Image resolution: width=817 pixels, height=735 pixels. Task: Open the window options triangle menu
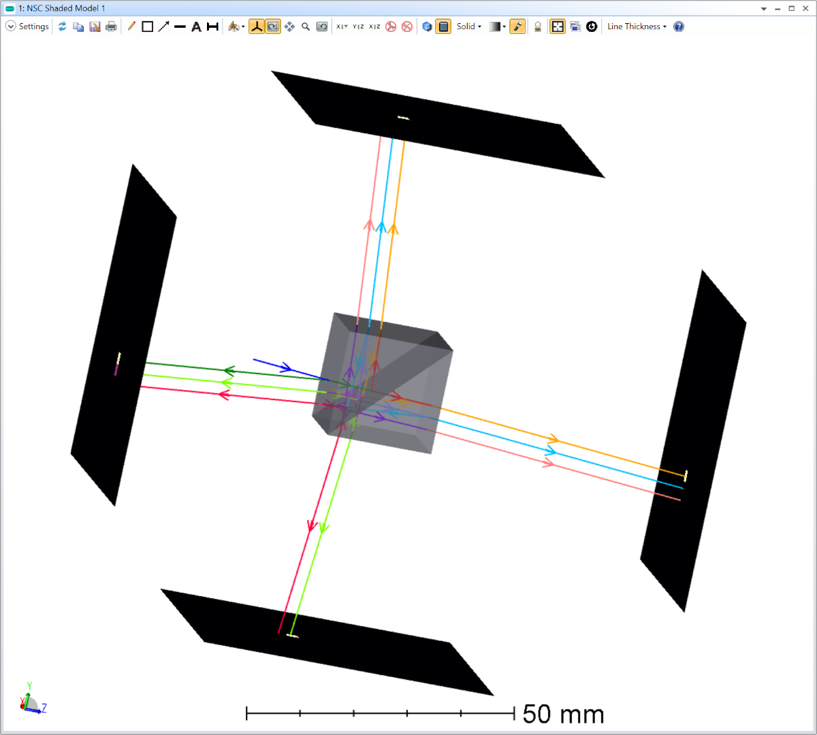tap(764, 9)
